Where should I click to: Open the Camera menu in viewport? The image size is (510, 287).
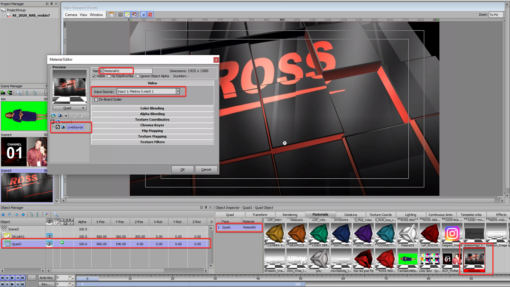[x=71, y=15]
